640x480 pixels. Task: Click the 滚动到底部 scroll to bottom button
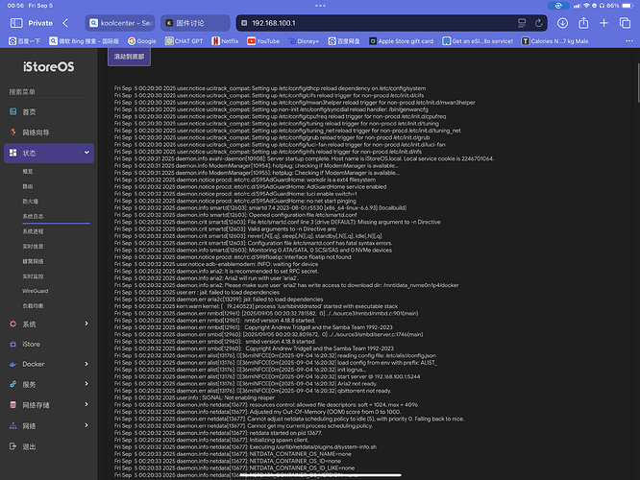point(131,58)
